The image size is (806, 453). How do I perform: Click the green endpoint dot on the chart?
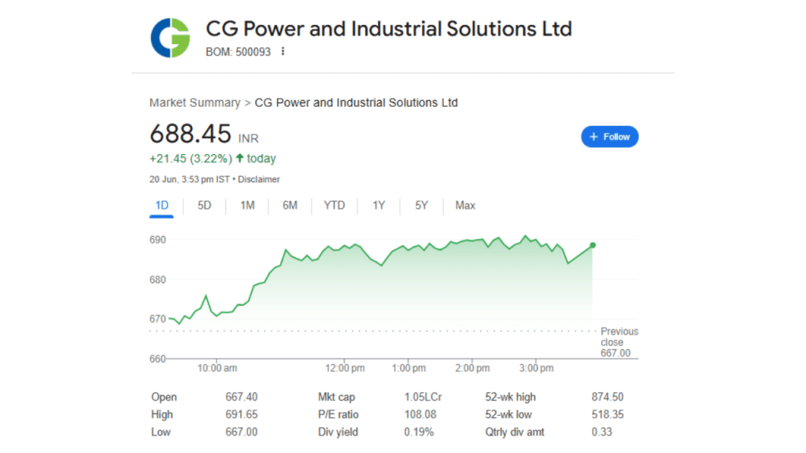(x=593, y=245)
